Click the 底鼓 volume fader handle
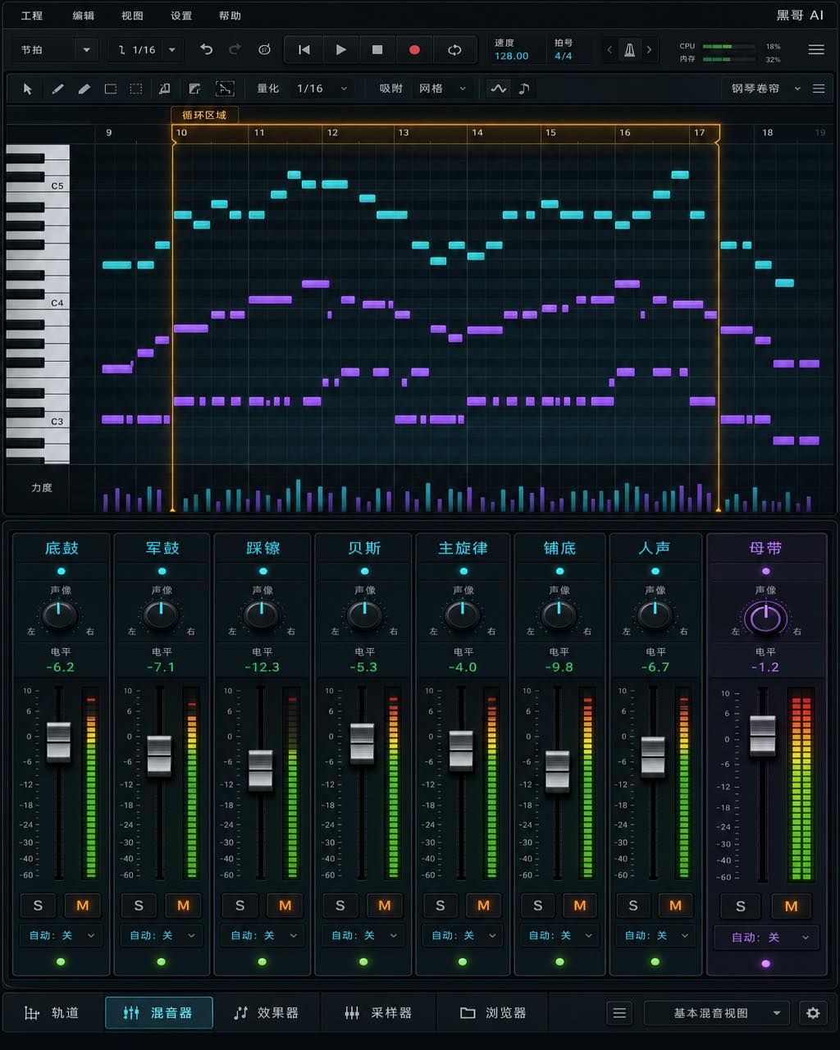 [58, 742]
